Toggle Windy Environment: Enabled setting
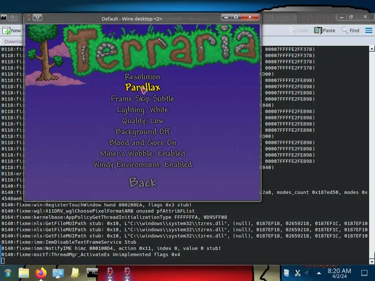Image resolution: width=375 pixels, height=281 pixels. click(142, 165)
